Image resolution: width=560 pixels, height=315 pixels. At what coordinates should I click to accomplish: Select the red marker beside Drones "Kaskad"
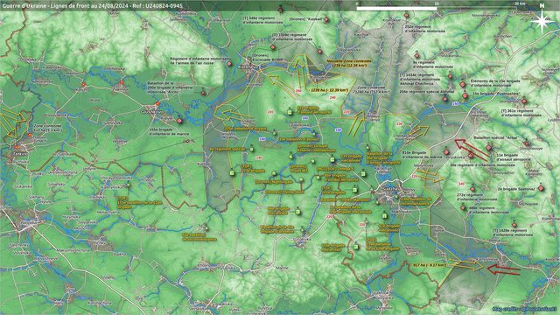pyautogui.click(x=326, y=19)
